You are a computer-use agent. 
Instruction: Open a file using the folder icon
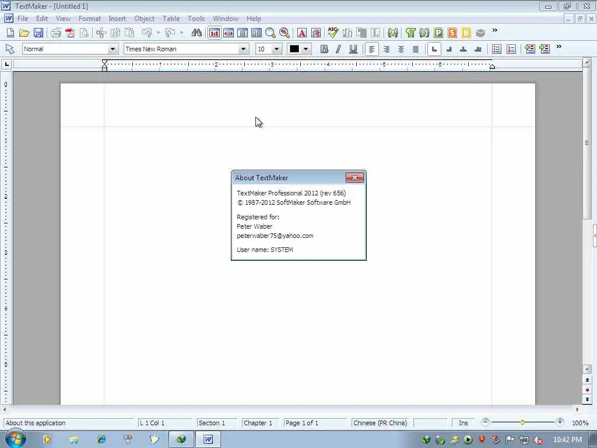pyautogui.click(x=24, y=33)
